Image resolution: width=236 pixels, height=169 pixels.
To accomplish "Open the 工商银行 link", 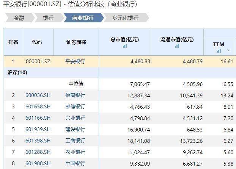I will click(x=75, y=141).
